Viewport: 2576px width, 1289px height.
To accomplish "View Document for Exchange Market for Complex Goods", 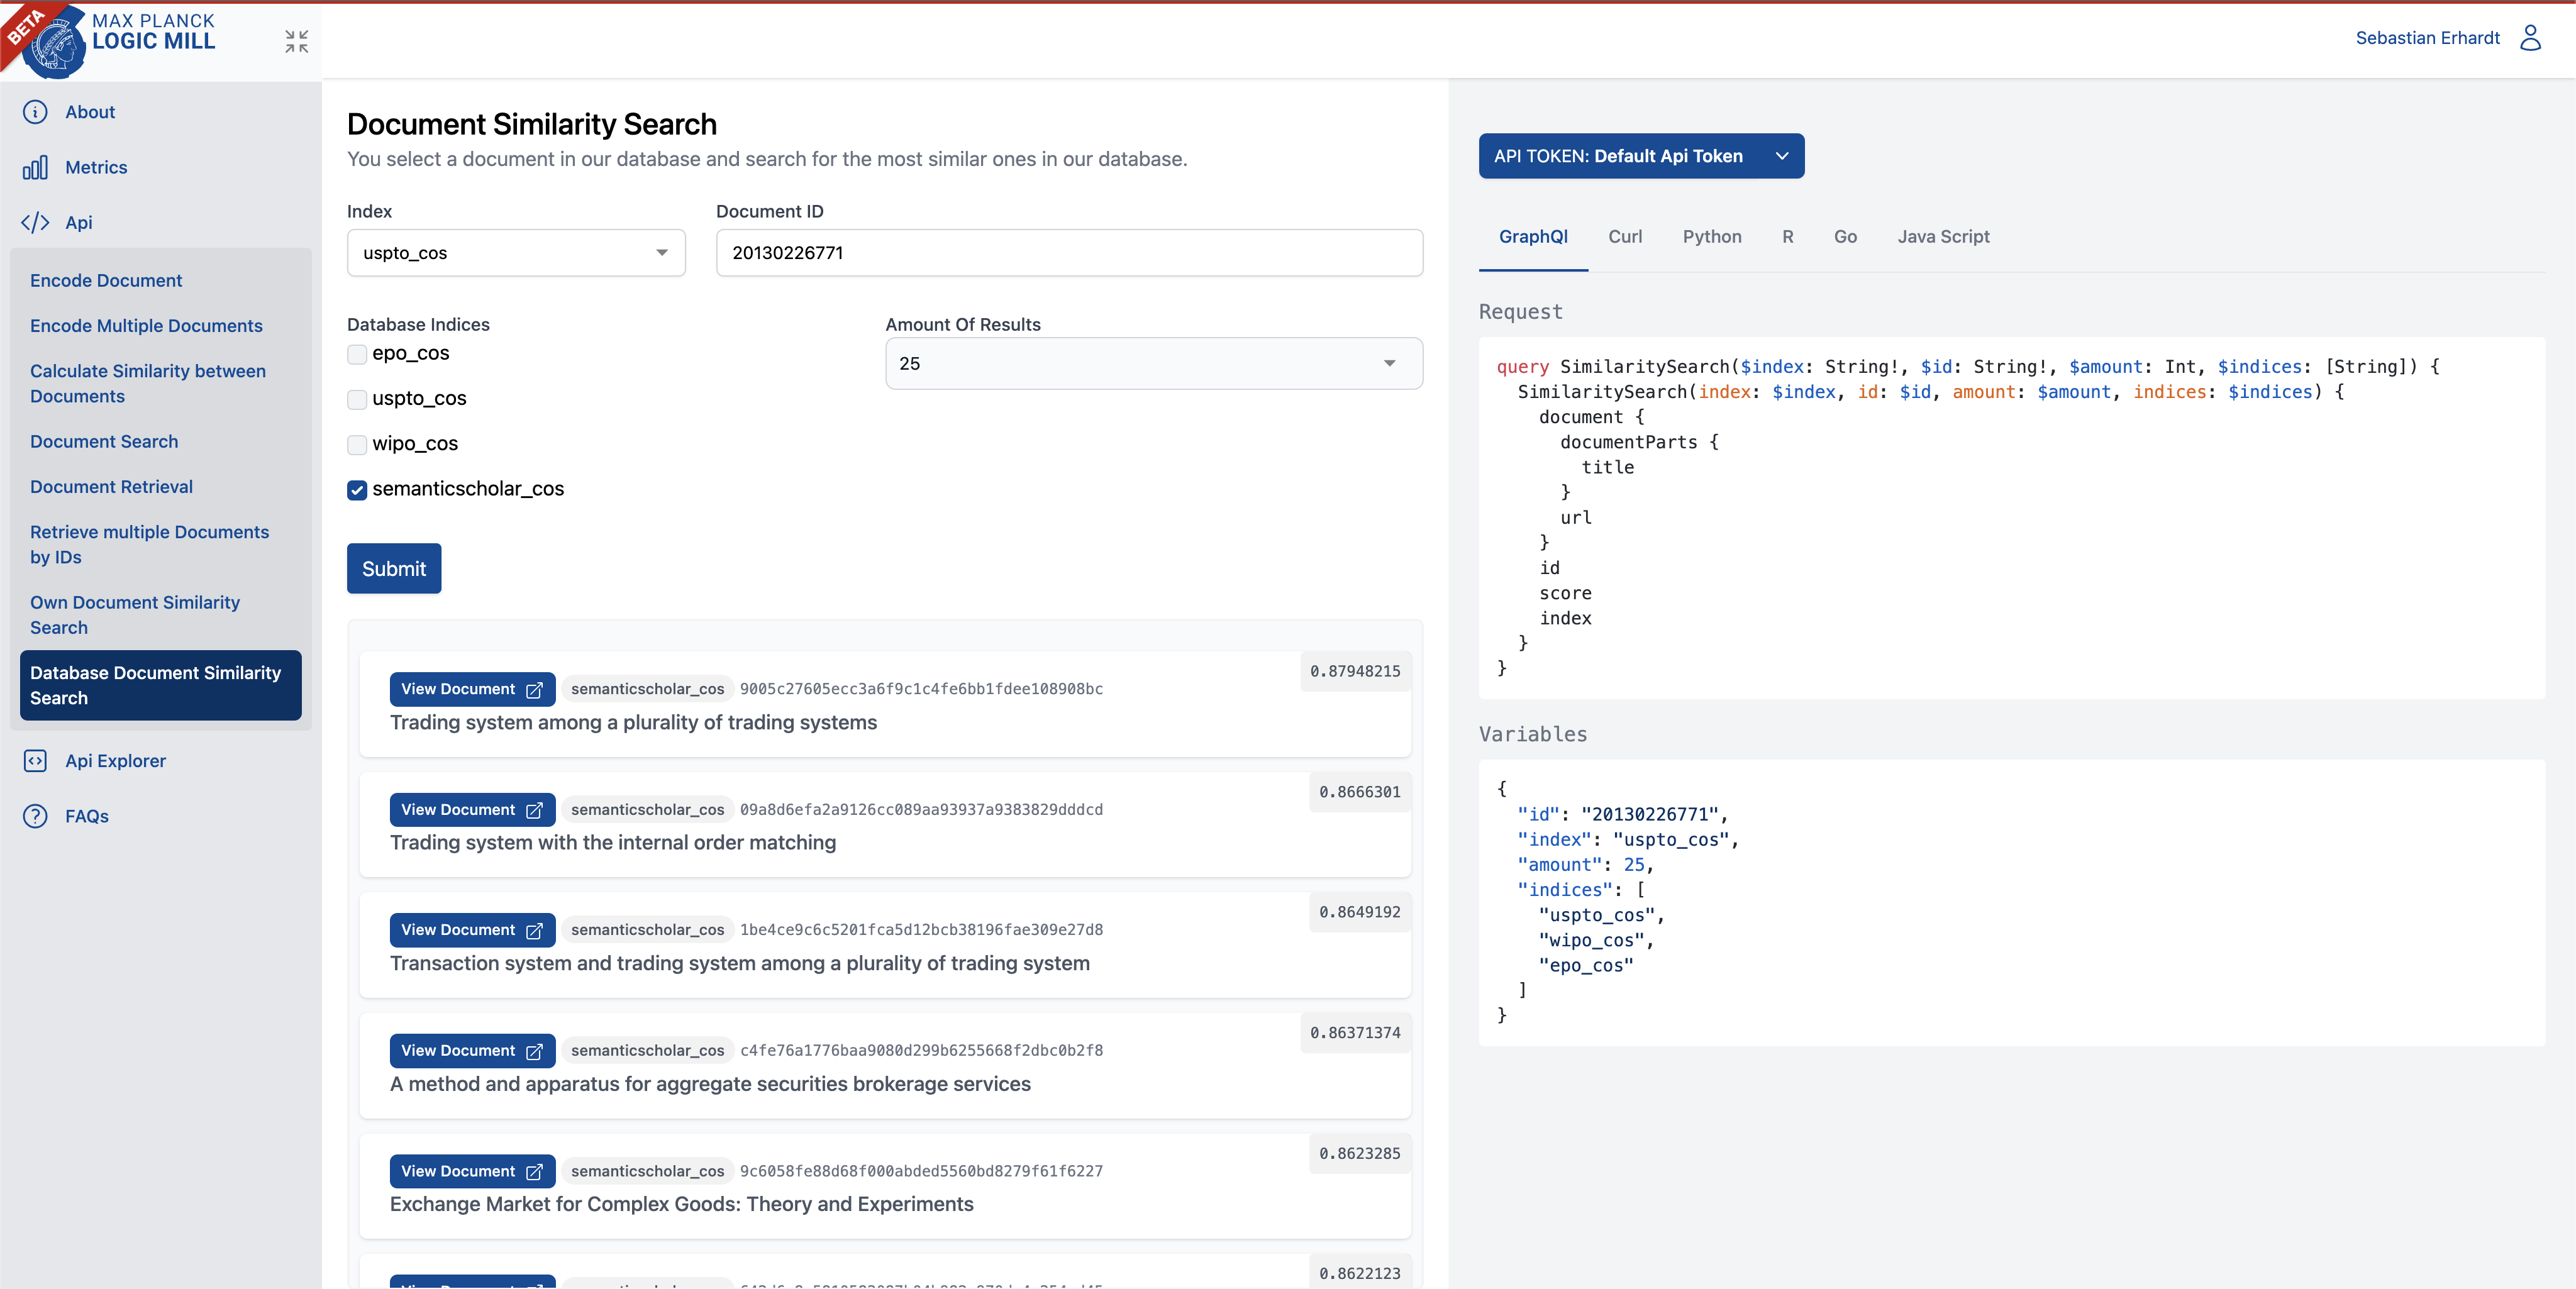I will [x=472, y=1171].
